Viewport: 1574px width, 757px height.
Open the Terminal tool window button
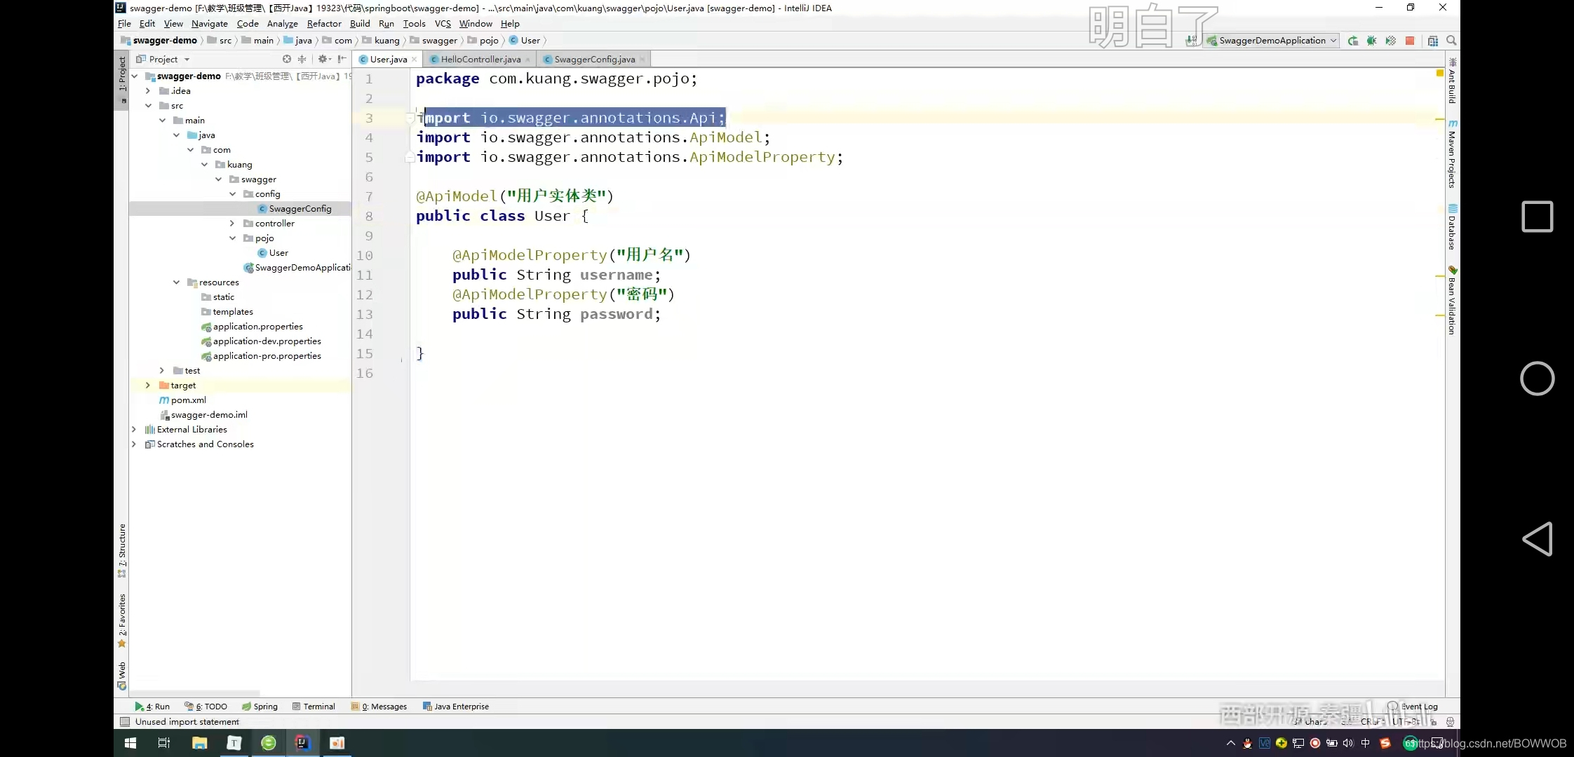(x=314, y=707)
